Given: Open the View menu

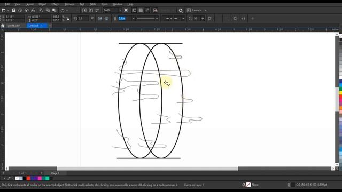Looking at the screenshot, I should click(x=18, y=4).
